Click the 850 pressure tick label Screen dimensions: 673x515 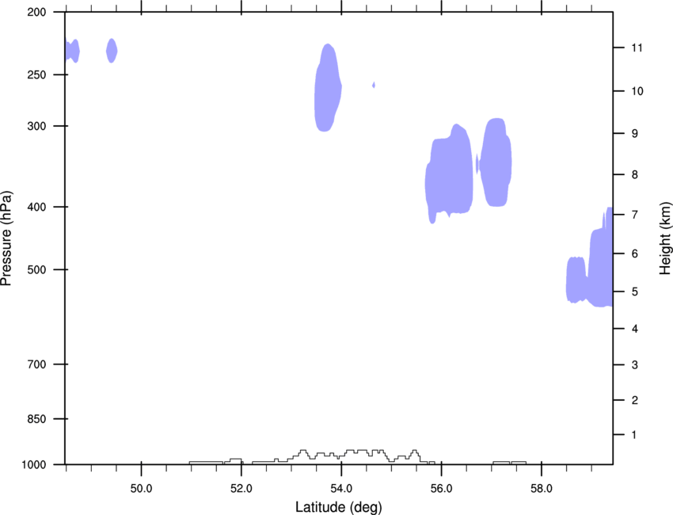(36, 418)
